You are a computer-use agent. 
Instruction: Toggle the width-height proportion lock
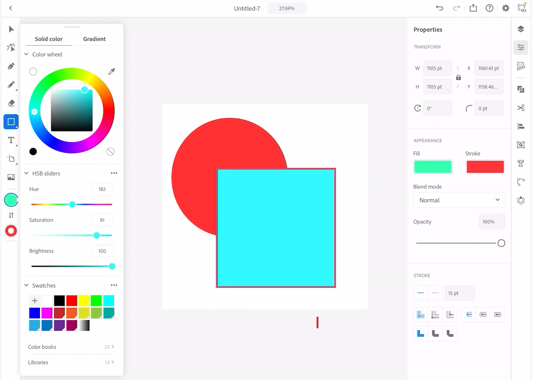[458, 77]
